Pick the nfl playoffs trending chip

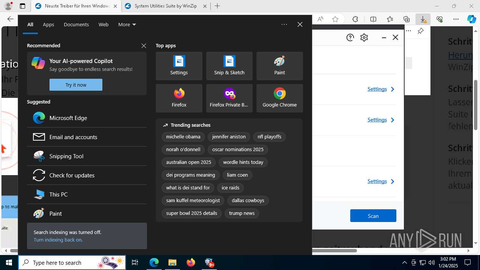(x=269, y=137)
